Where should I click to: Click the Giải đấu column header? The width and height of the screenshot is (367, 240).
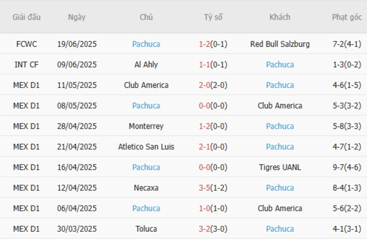(x=27, y=17)
